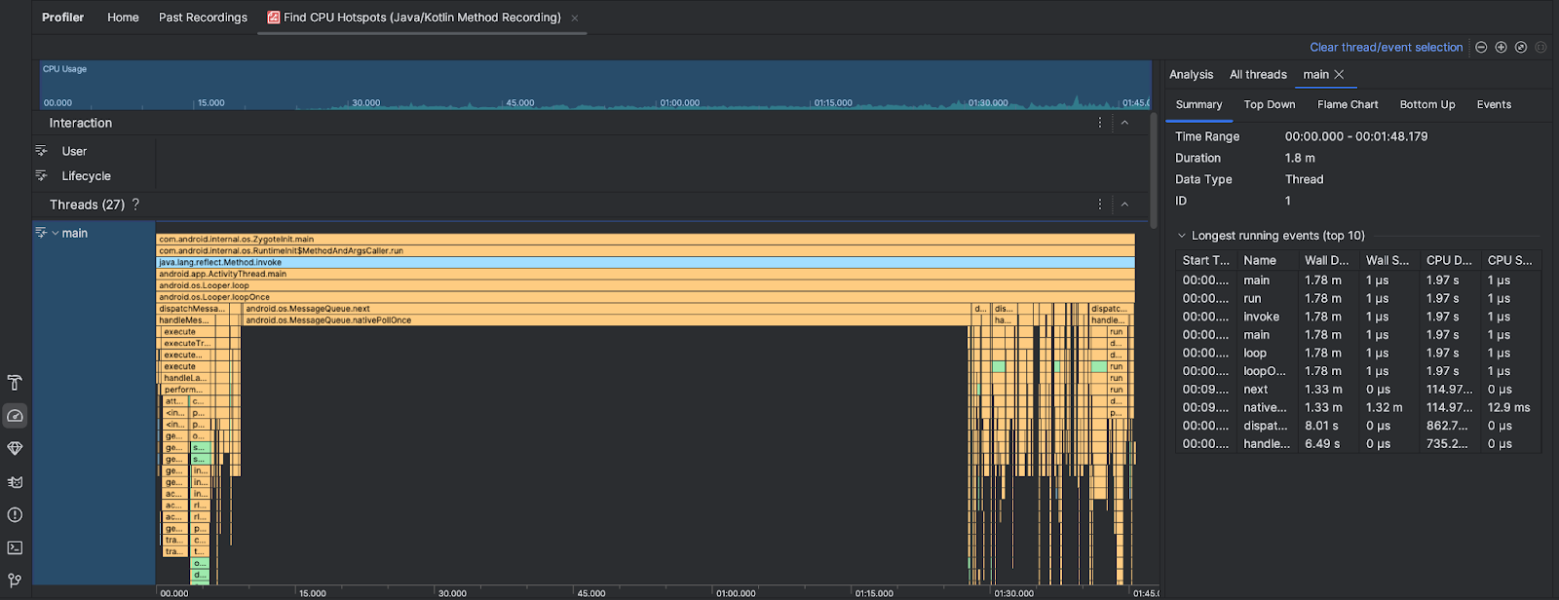Open the Version Control branch icon
Screen dimensions: 1559x600
click(x=15, y=581)
